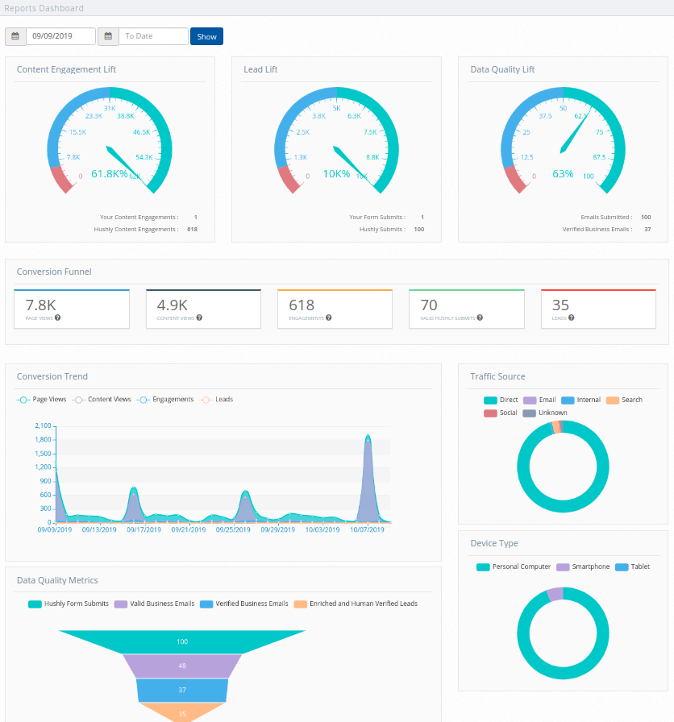The height and width of the screenshot is (722, 674).
Task: Click the funnel segment labeled 48
Action: pyautogui.click(x=182, y=666)
